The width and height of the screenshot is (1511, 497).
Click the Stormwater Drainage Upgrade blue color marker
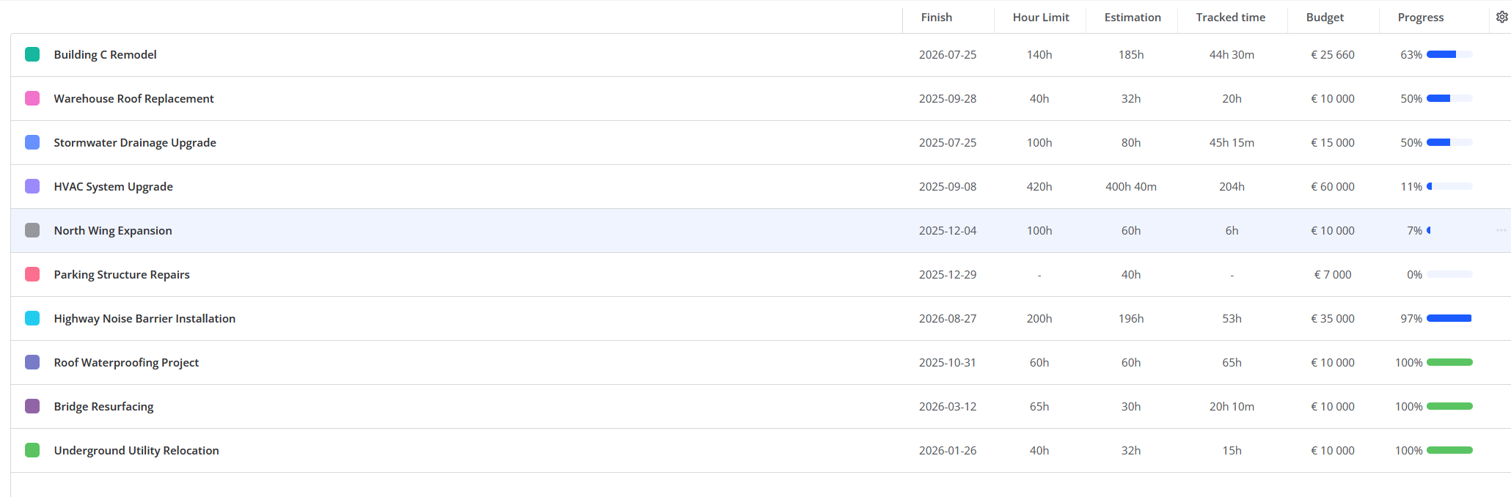click(x=32, y=142)
